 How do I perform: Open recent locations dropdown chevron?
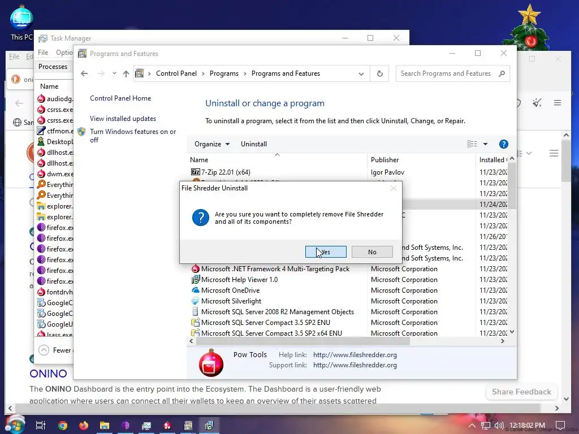[114, 73]
